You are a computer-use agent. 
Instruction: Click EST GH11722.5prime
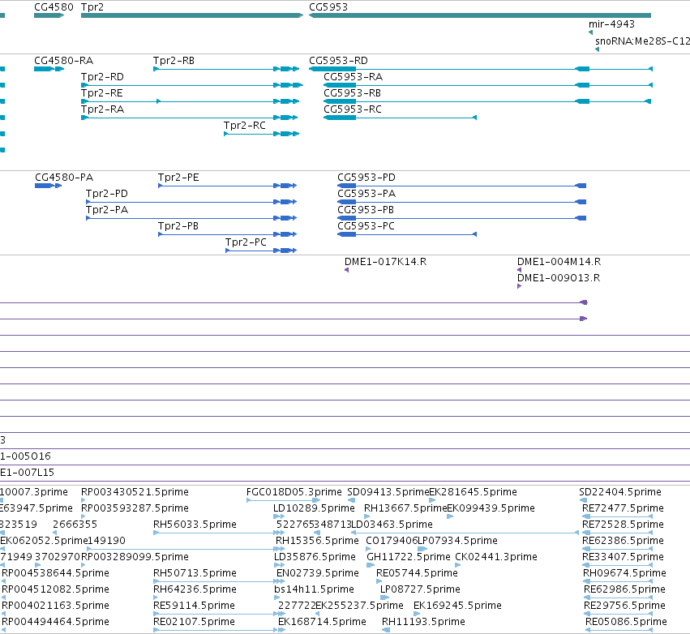[x=409, y=558]
